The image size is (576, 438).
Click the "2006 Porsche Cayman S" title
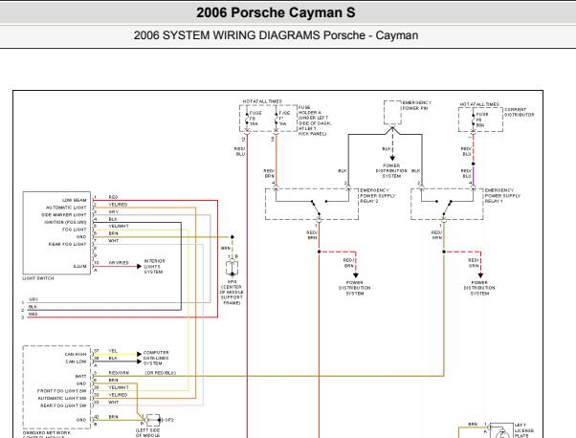click(276, 12)
